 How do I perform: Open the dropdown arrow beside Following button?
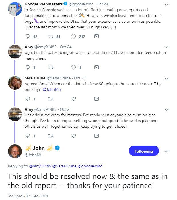pyautogui.click(x=166, y=151)
